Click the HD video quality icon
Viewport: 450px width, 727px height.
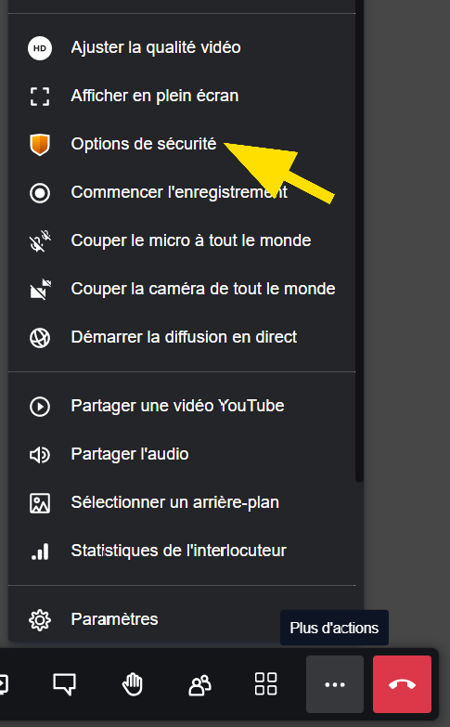click(40, 48)
